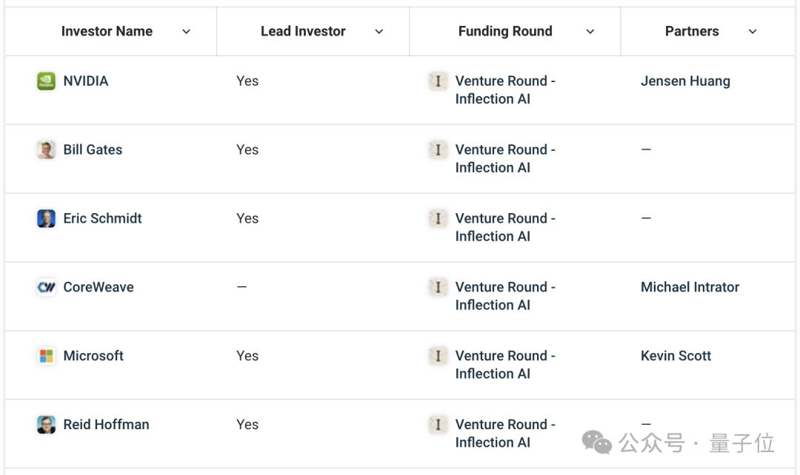Open Venture Round link in Bill Gates row
The height and width of the screenshot is (475, 800).
505,158
